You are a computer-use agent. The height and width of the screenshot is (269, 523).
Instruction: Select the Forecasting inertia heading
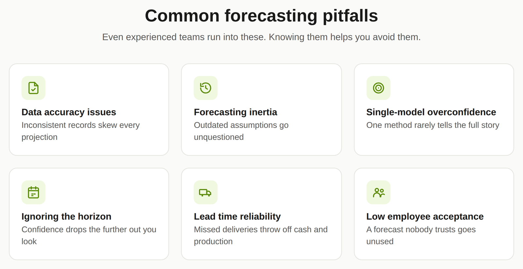click(235, 112)
